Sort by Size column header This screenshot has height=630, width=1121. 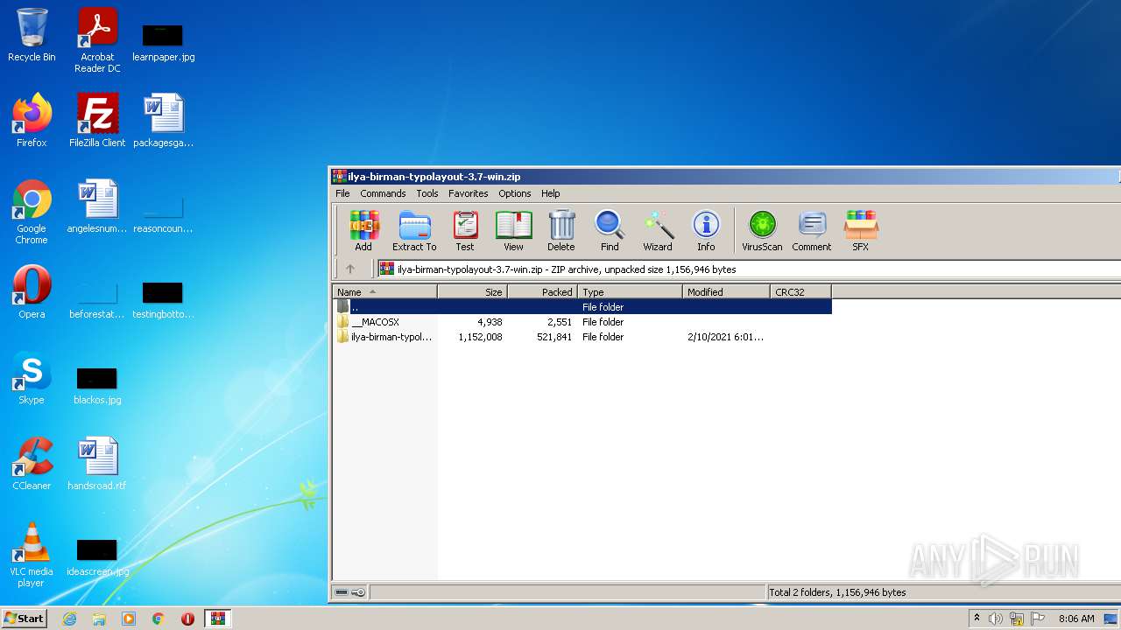473,292
